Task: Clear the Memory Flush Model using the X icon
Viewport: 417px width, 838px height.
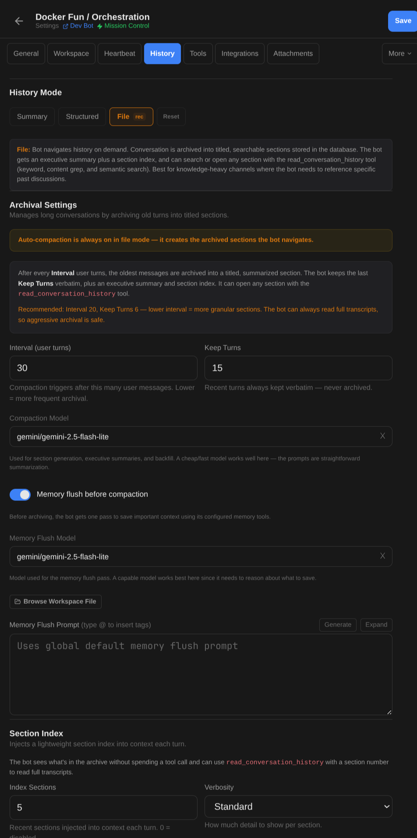Action: [x=382, y=556]
